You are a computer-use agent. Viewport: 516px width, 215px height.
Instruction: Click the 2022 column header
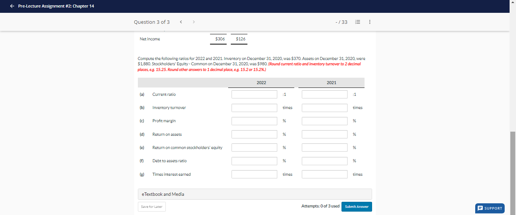[261, 82]
